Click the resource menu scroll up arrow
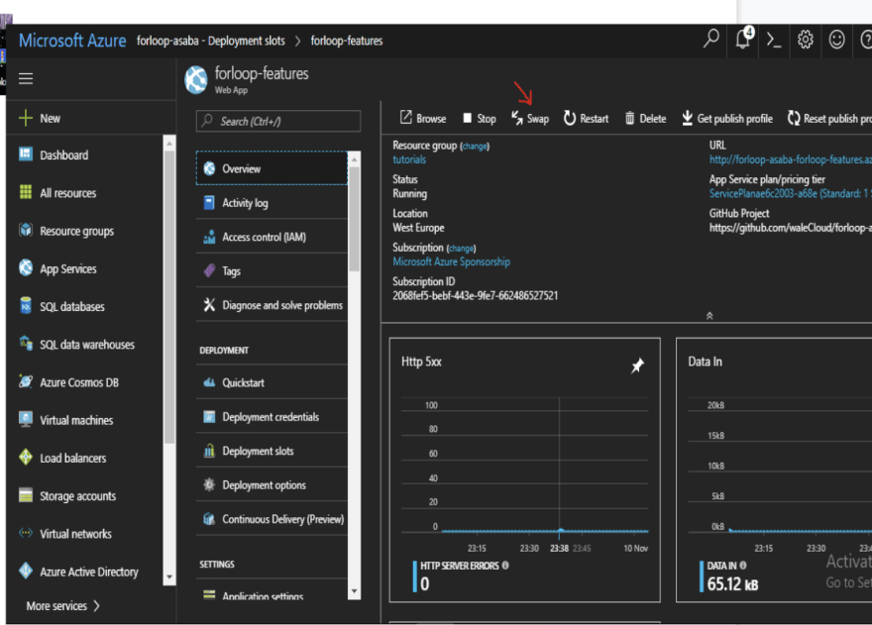This screenshot has height=625, width=872. pos(354,159)
